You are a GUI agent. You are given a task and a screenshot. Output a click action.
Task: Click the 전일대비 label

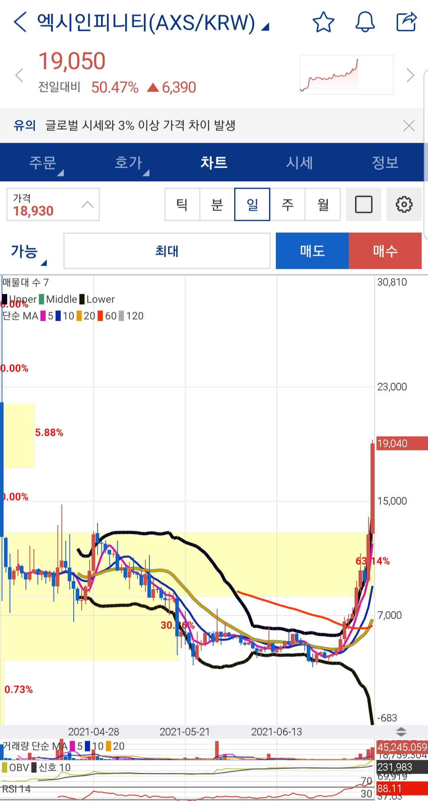click(x=59, y=87)
